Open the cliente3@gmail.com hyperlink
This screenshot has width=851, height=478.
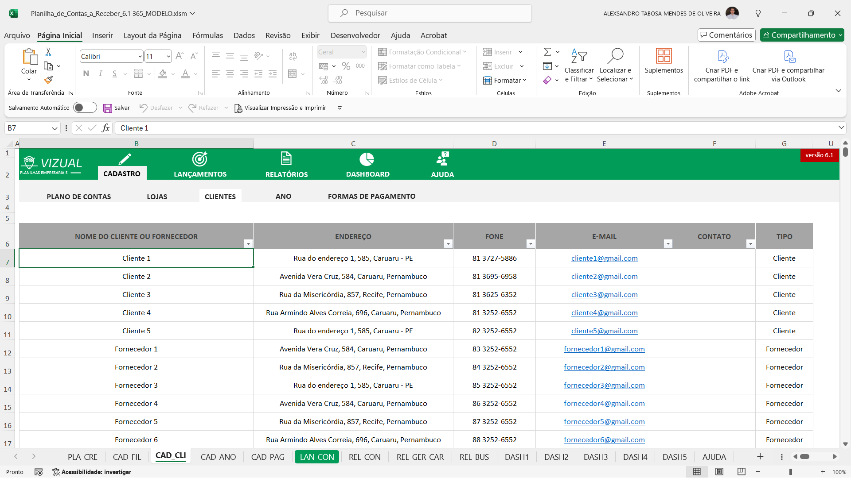click(604, 294)
